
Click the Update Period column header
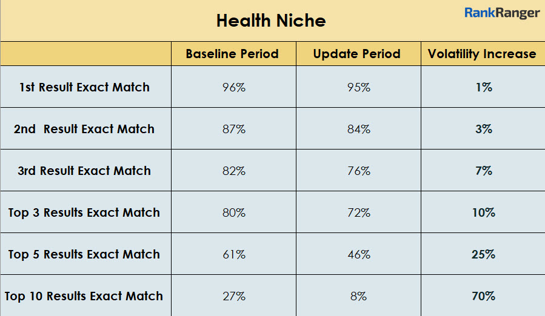tap(356, 54)
